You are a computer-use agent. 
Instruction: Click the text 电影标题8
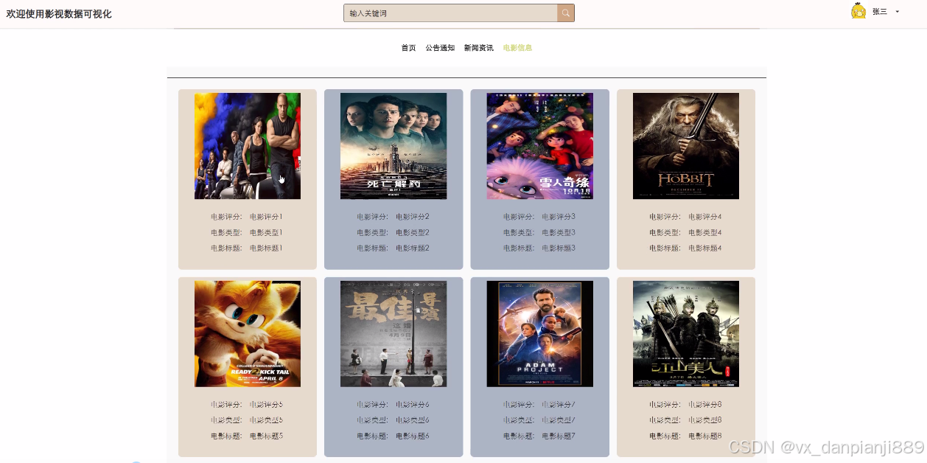pyautogui.click(x=705, y=436)
